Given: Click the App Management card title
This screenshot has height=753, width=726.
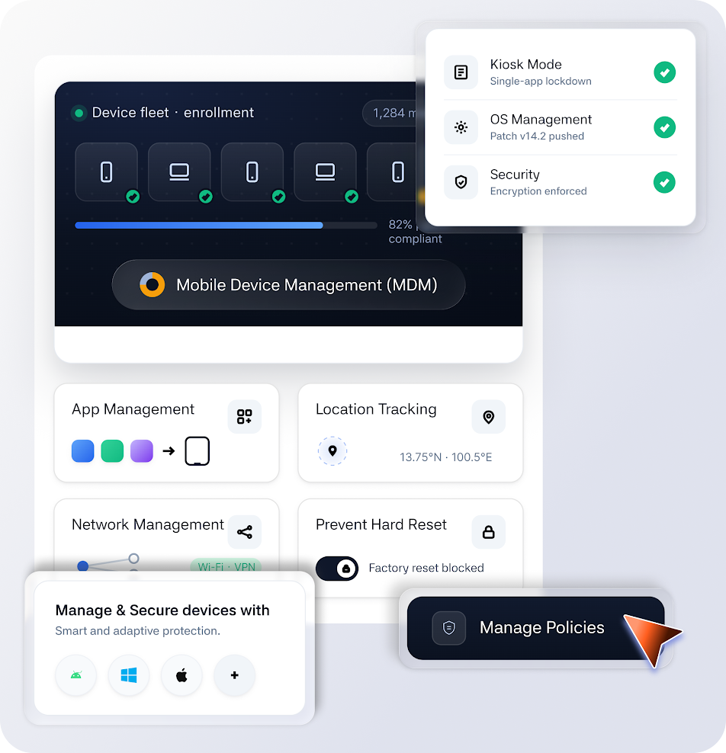Looking at the screenshot, I should pyautogui.click(x=133, y=409).
